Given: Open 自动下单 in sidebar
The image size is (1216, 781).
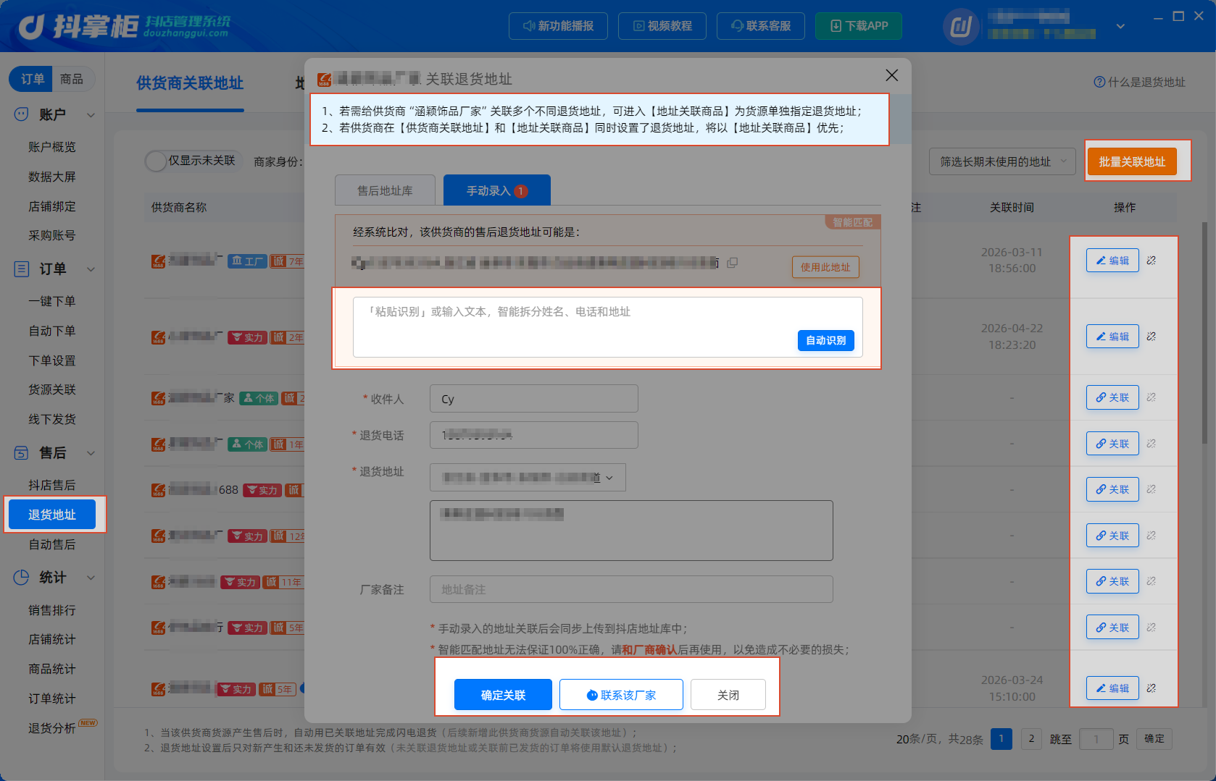Looking at the screenshot, I should [52, 331].
